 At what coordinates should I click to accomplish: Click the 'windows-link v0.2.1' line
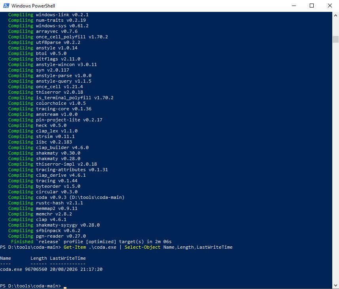[48, 15]
